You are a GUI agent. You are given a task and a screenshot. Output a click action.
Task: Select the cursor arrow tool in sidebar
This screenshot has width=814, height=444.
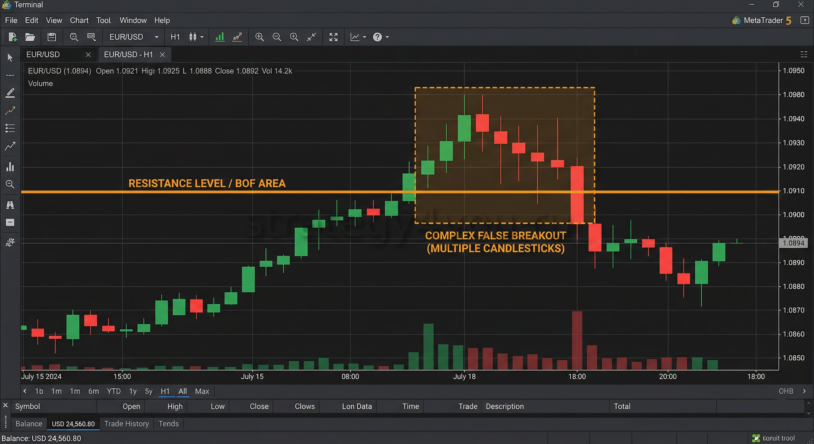click(10, 58)
